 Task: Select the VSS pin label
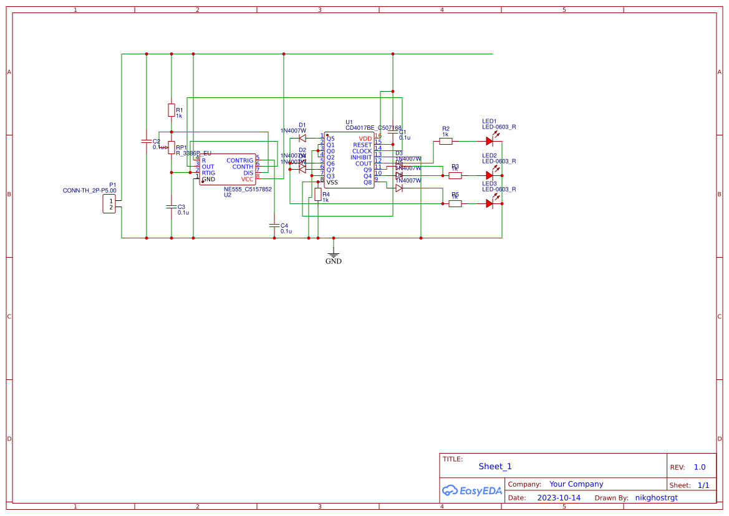332,182
